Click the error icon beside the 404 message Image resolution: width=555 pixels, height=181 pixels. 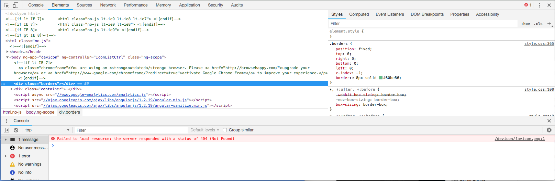click(53, 139)
